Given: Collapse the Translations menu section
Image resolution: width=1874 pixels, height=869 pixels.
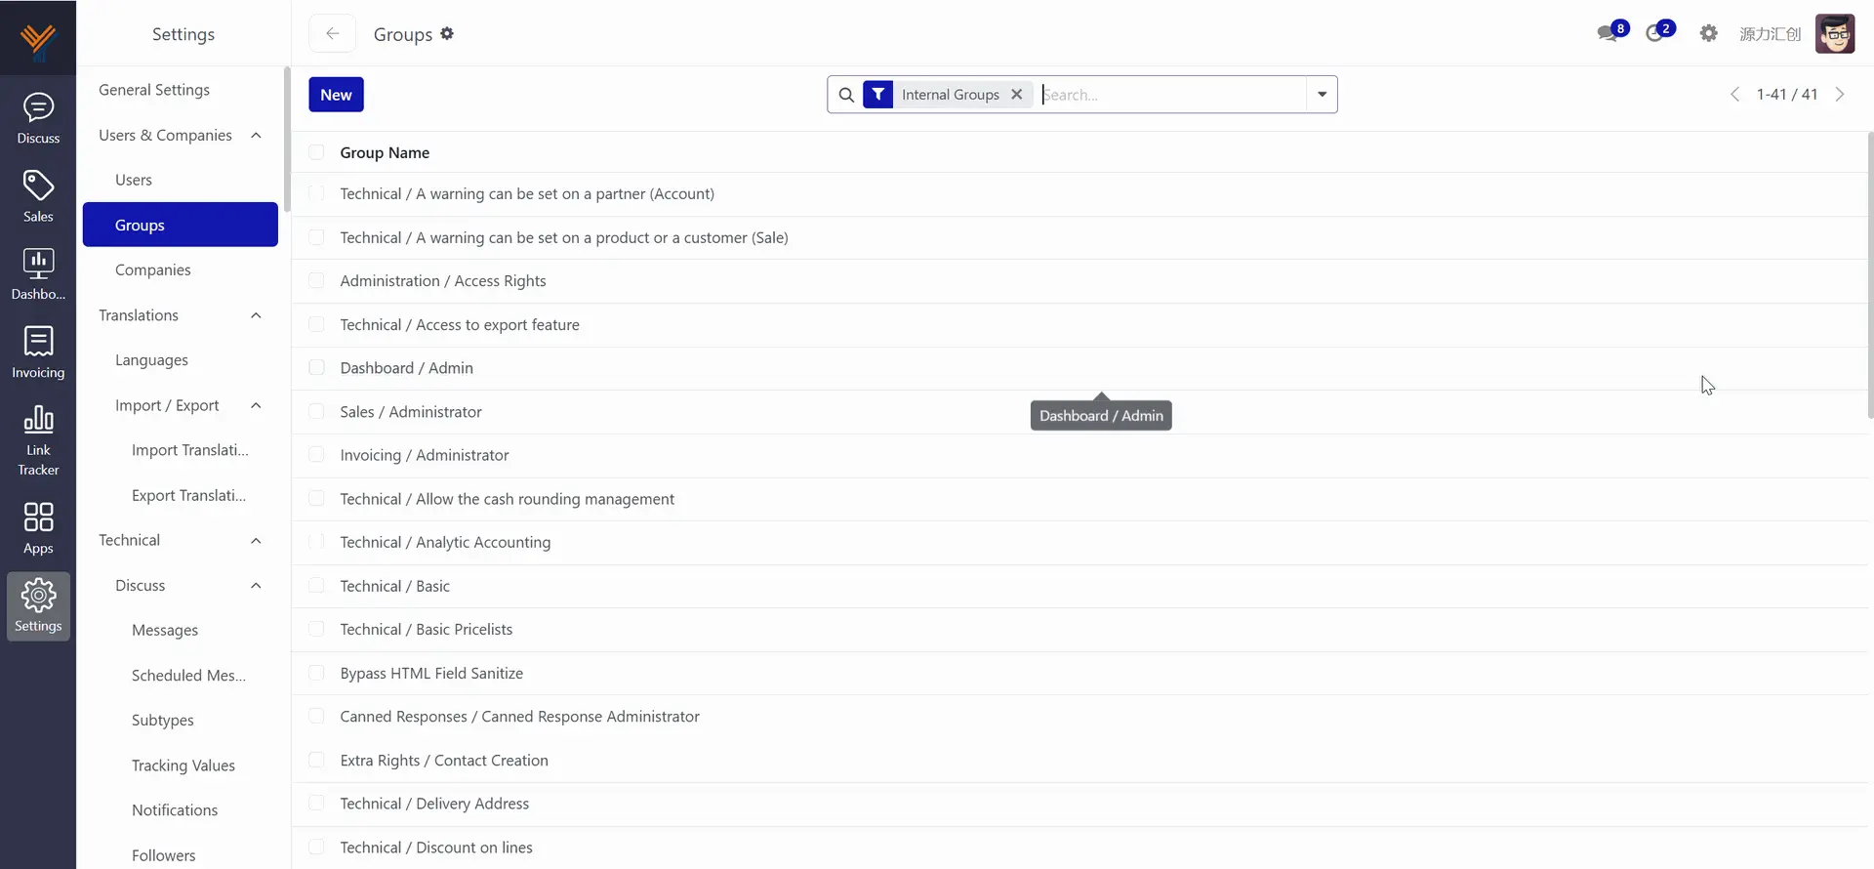Looking at the screenshot, I should tap(256, 315).
